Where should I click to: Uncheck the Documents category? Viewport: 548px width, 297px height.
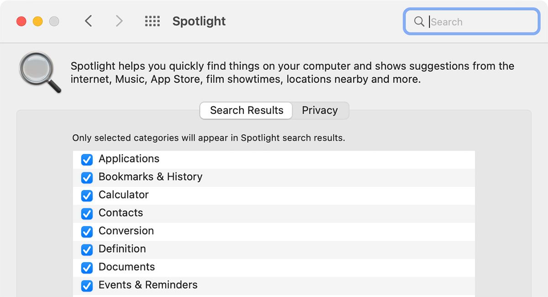pyautogui.click(x=87, y=268)
